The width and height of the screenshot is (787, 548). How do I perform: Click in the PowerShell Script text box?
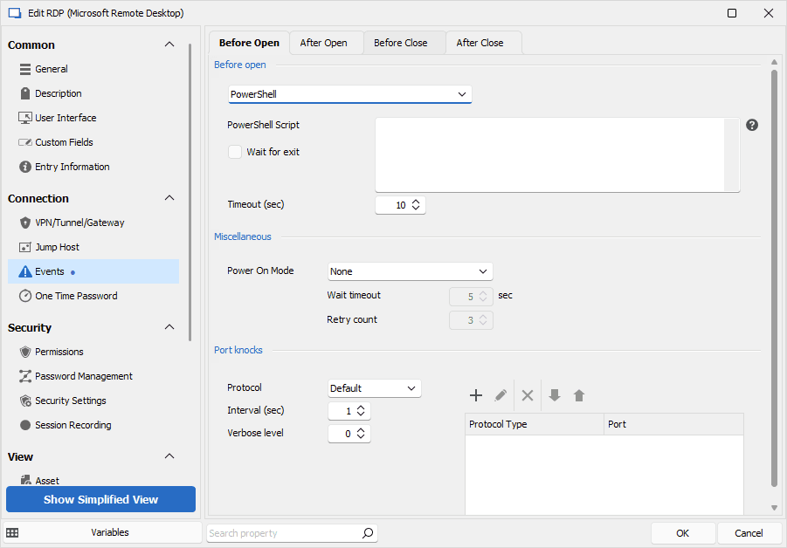pos(550,154)
